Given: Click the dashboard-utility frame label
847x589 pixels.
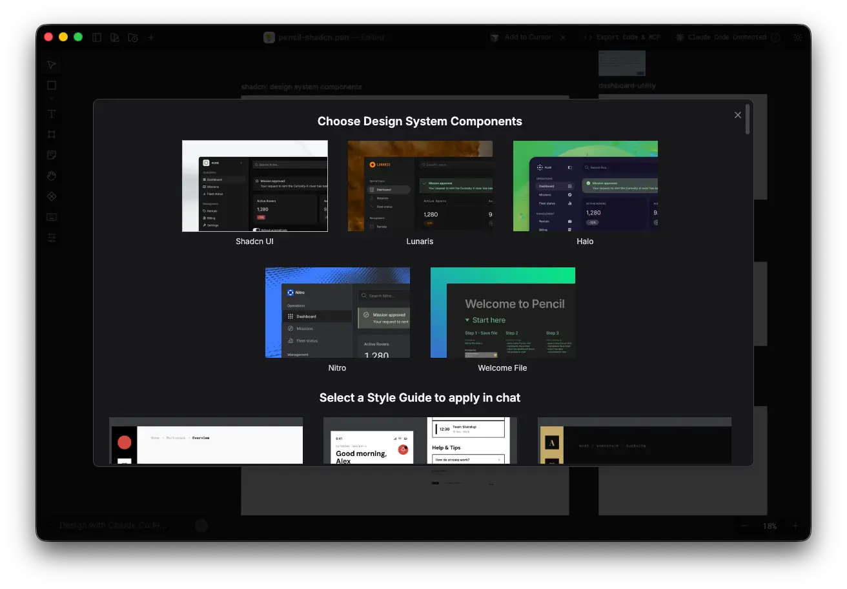Looking at the screenshot, I should pyautogui.click(x=628, y=85).
